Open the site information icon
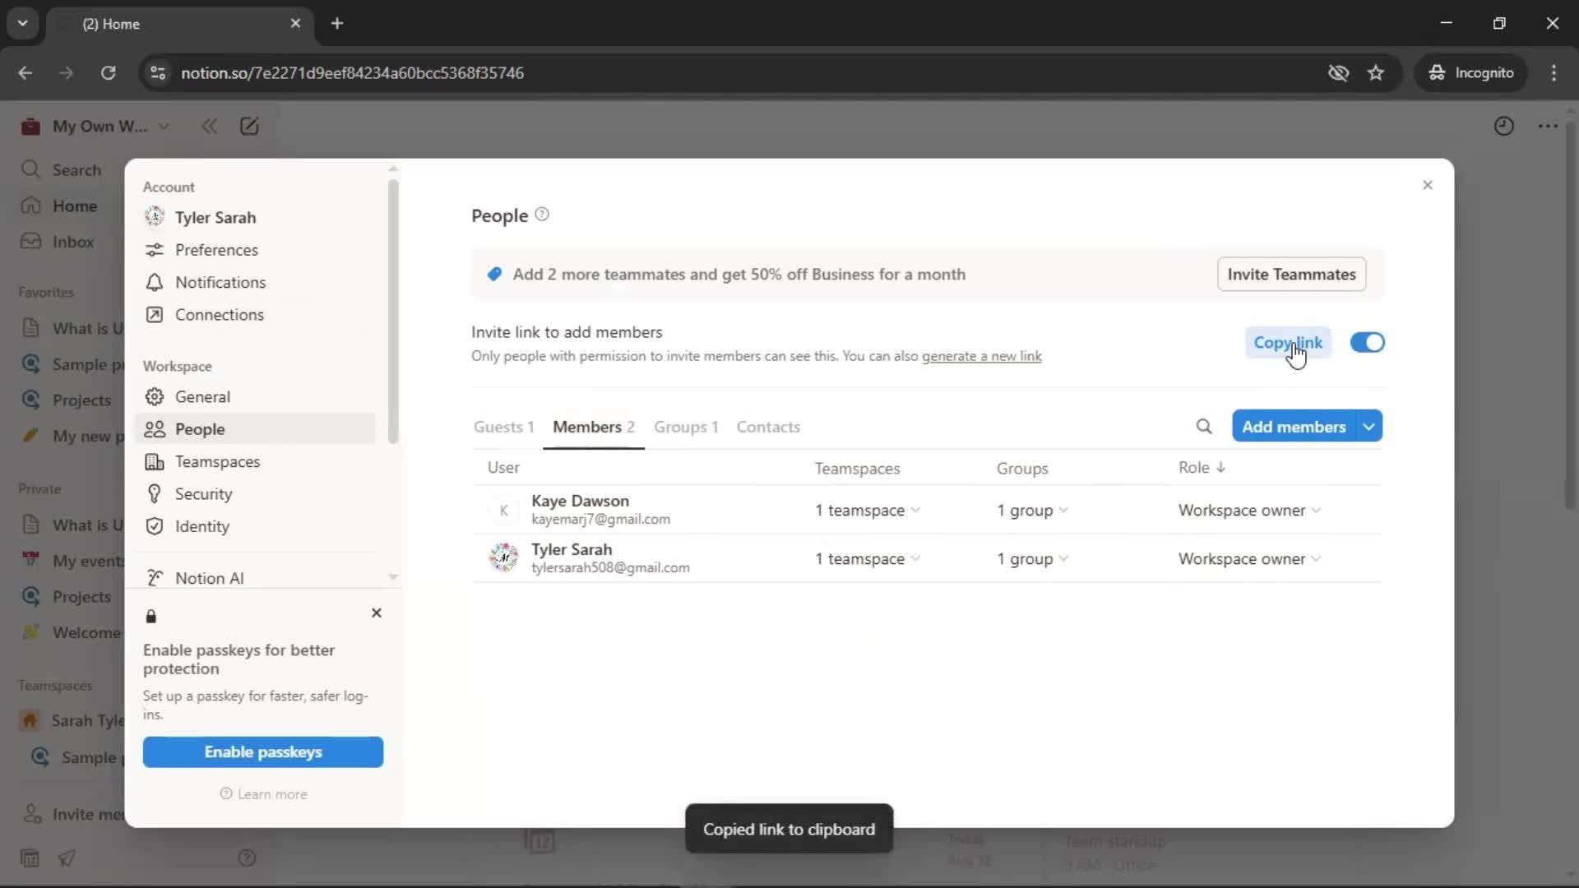 pos(158,72)
